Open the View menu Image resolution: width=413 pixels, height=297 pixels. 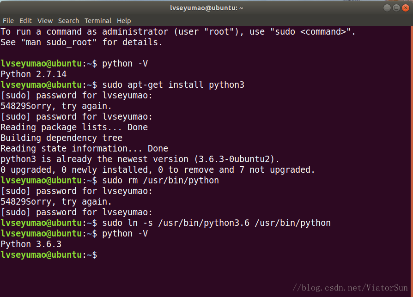coord(45,21)
